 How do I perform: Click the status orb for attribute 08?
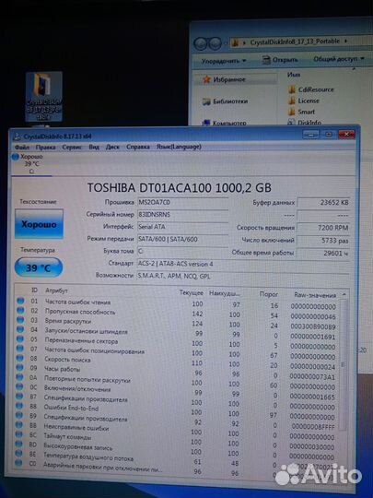click(19, 358)
